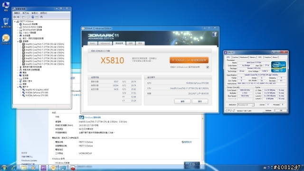The width and height of the screenshot is (304, 171).
Task: Click blue Help icon in Device Manager toolbar
Action: (33, 17)
